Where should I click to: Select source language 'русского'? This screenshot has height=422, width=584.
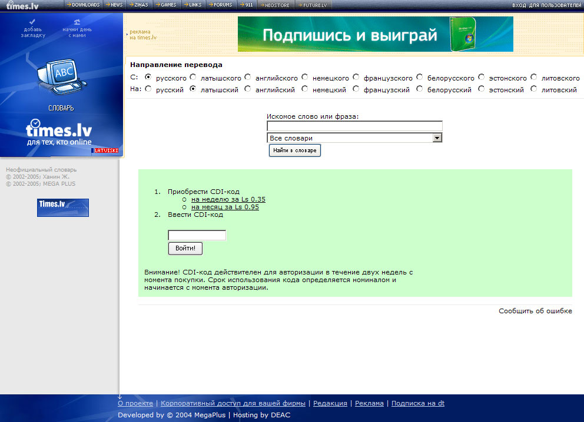tap(148, 77)
